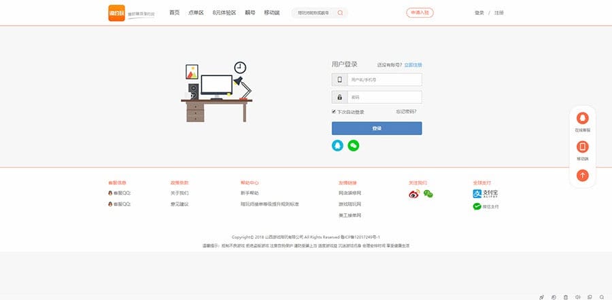Open 在线客服 online service floating icon
This screenshot has height=300, width=612.
click(582, 118)
